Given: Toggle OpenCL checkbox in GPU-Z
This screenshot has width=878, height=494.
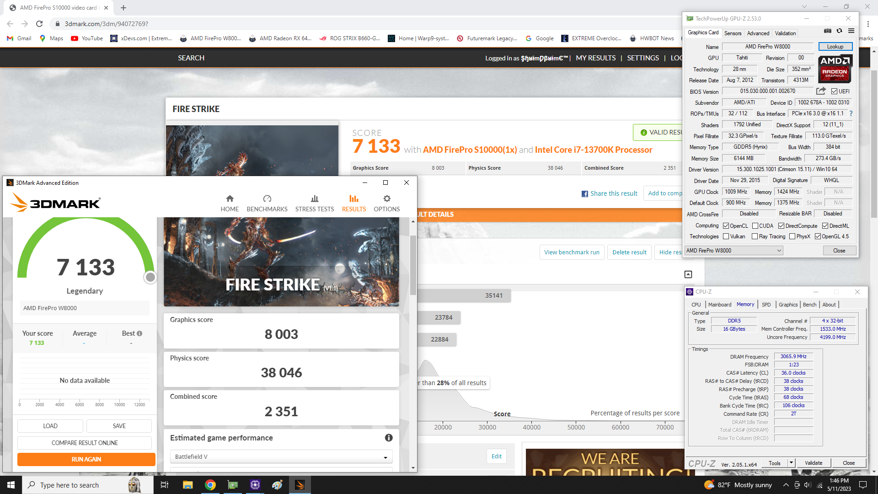Looking at the screenshot, I should 726,226.
